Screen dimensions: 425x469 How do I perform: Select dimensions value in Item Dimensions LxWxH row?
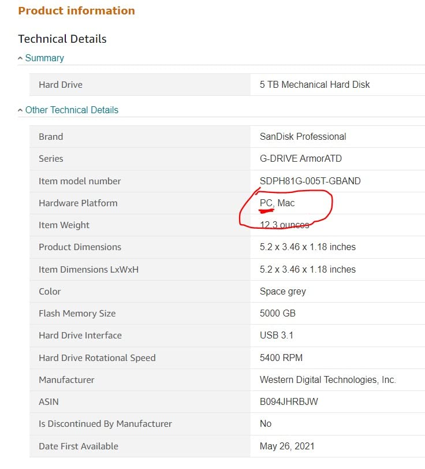pos(307,270)
